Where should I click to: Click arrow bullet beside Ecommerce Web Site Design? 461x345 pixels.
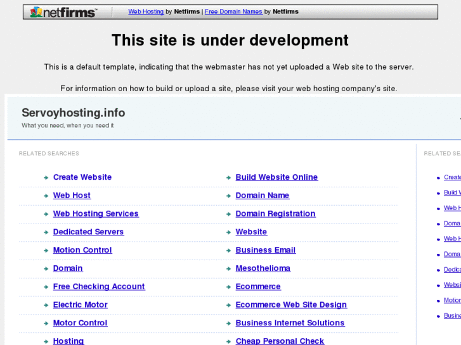[228, 305]
